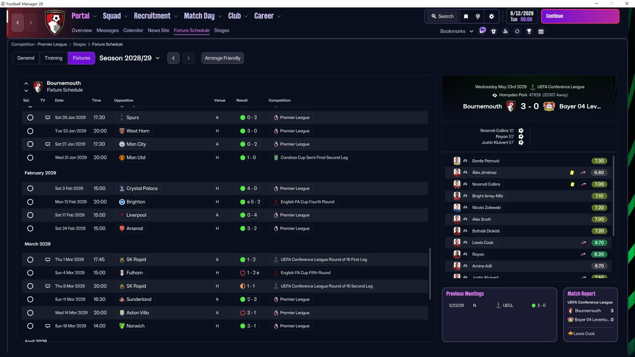Click the navigation back arrow
This screenshot has width=635, height=357.
pyautogui.click(x=18, y=22)
